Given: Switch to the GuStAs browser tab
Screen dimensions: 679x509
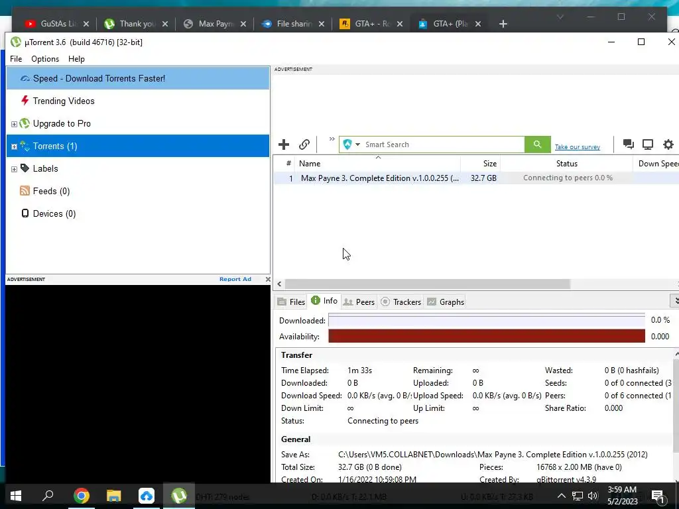Looking at the screenshot, I should click(x=57, y=24).
